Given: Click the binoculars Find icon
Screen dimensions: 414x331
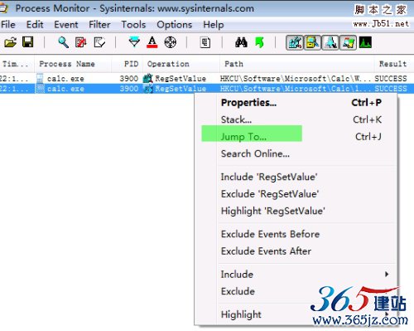Looking at the screenshot, I should 241,42.
